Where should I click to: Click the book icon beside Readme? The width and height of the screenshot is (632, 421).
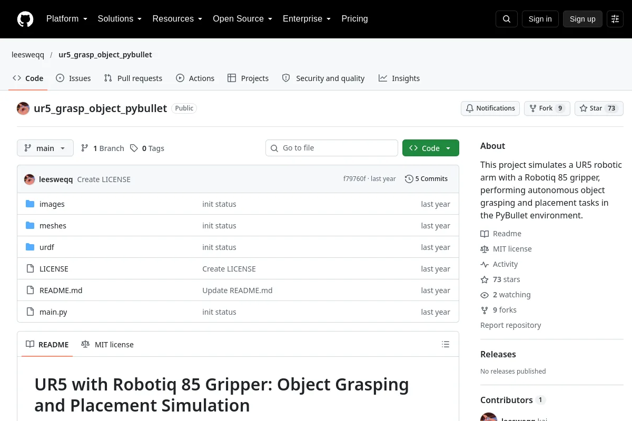pyautogui.click(x=485, y=234)
